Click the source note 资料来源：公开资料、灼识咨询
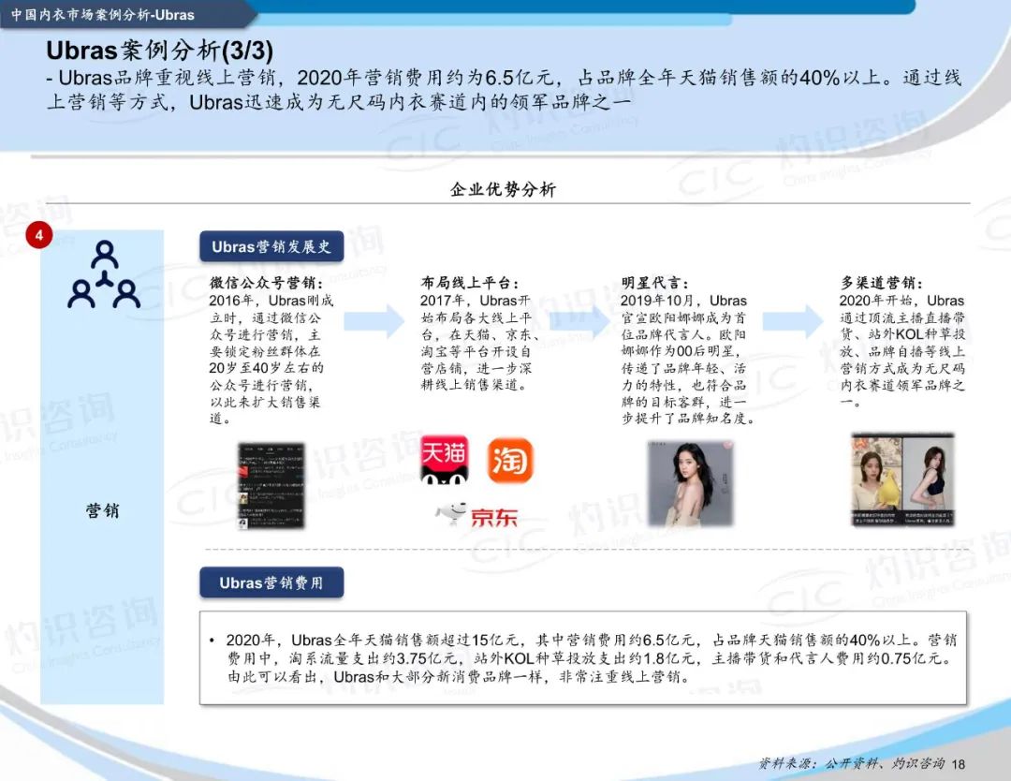Image resolution: width=1011 pixels, height=781 pixels. [852, 763]
